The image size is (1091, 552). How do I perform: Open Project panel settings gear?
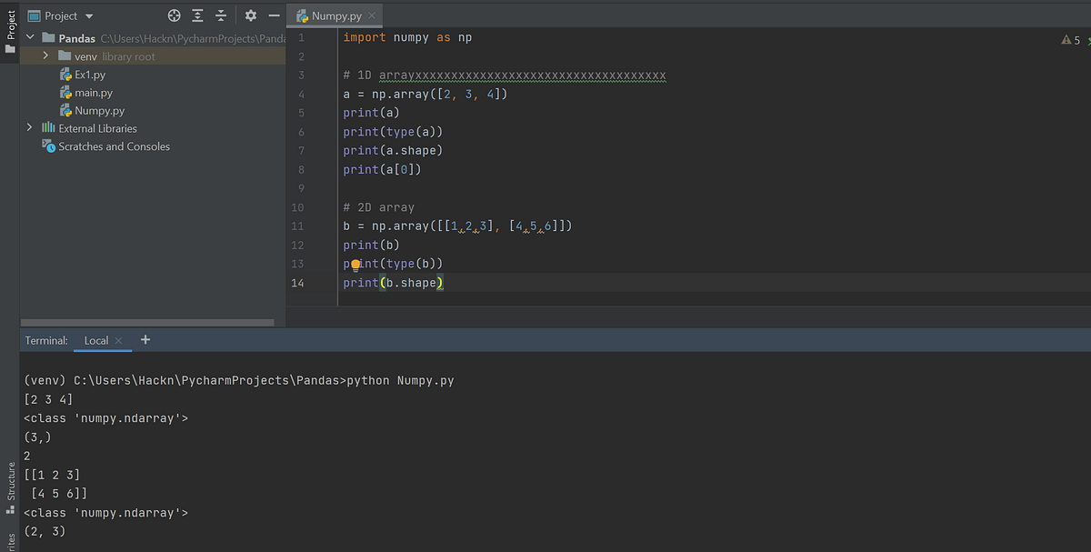point(251,15)
